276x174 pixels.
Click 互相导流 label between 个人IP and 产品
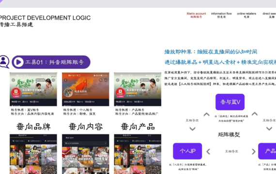231,151
